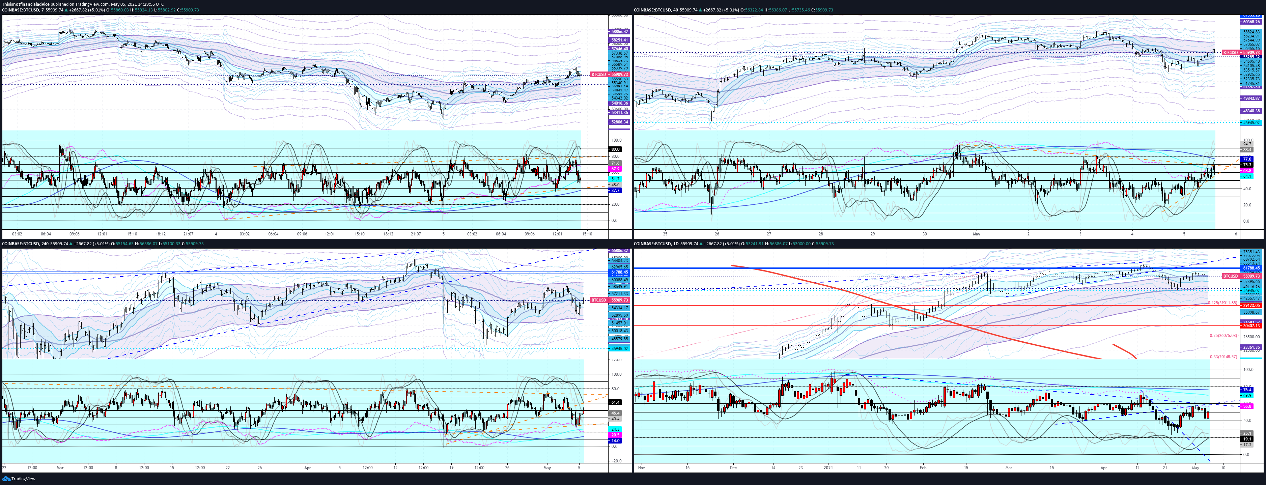1266x485 pixels.
Task: Click the BTCUSD price tag on 1D chart
Action: click(1231, 276)
